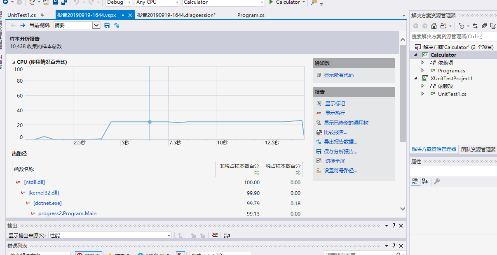497x255 pixels.
Task: Close the output panel
Action: [x=401, y=226]
